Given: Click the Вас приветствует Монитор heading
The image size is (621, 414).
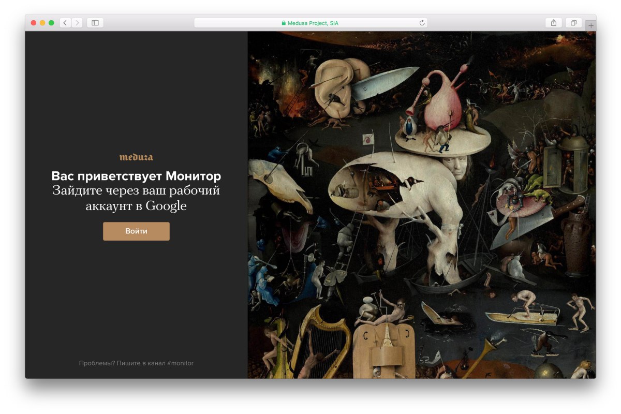Looking at the screenshot, I should [x=136, y=176].
